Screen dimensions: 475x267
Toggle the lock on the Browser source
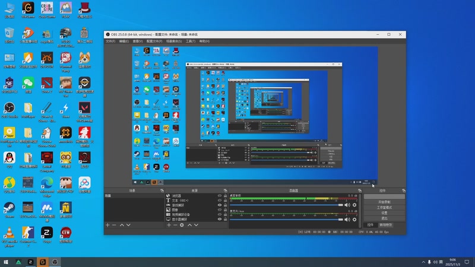click(225, 196)
